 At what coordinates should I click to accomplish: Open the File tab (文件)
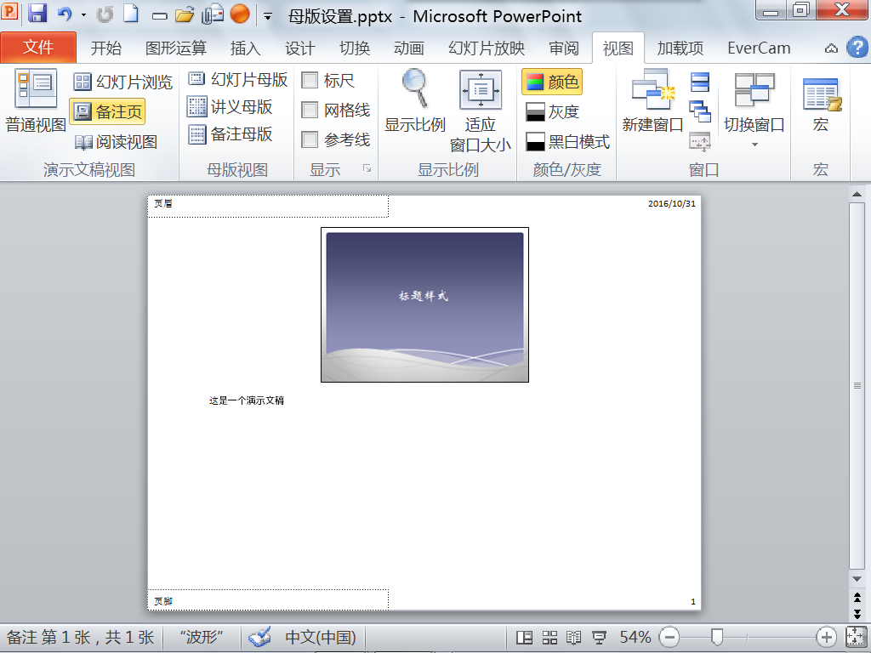click(38, 48)
